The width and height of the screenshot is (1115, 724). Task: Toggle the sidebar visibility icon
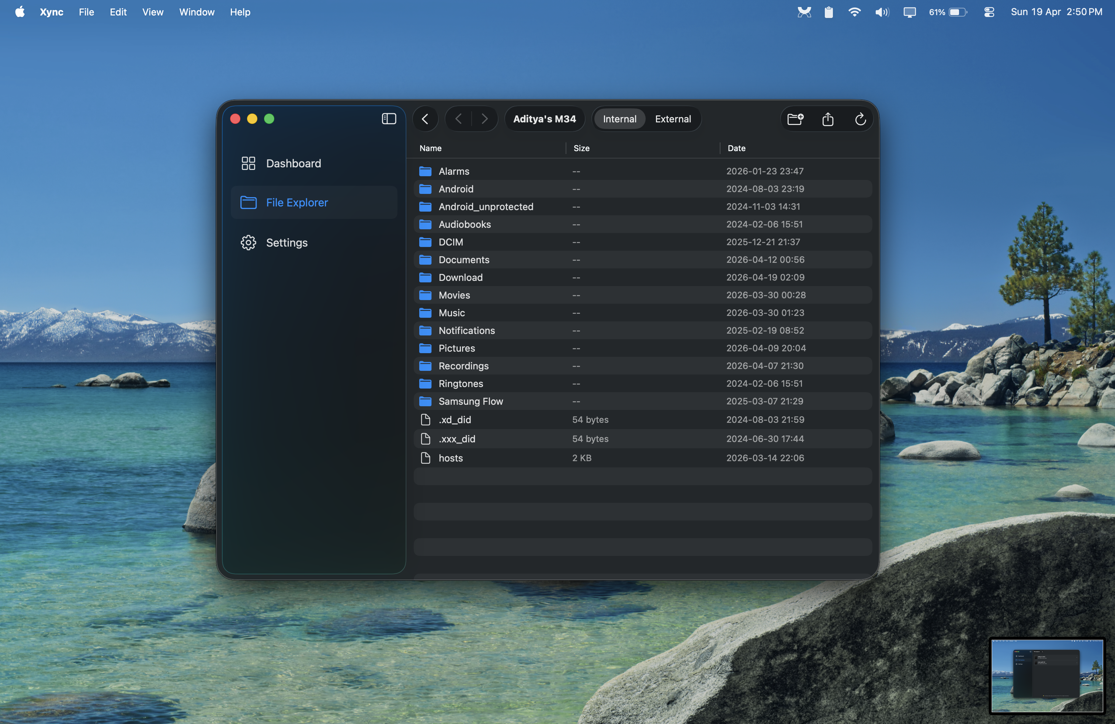[x=389, y=119]
